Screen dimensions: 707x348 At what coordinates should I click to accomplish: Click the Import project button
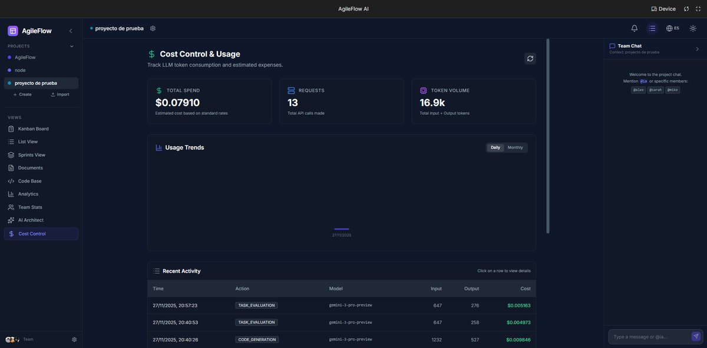click(60, 94)
